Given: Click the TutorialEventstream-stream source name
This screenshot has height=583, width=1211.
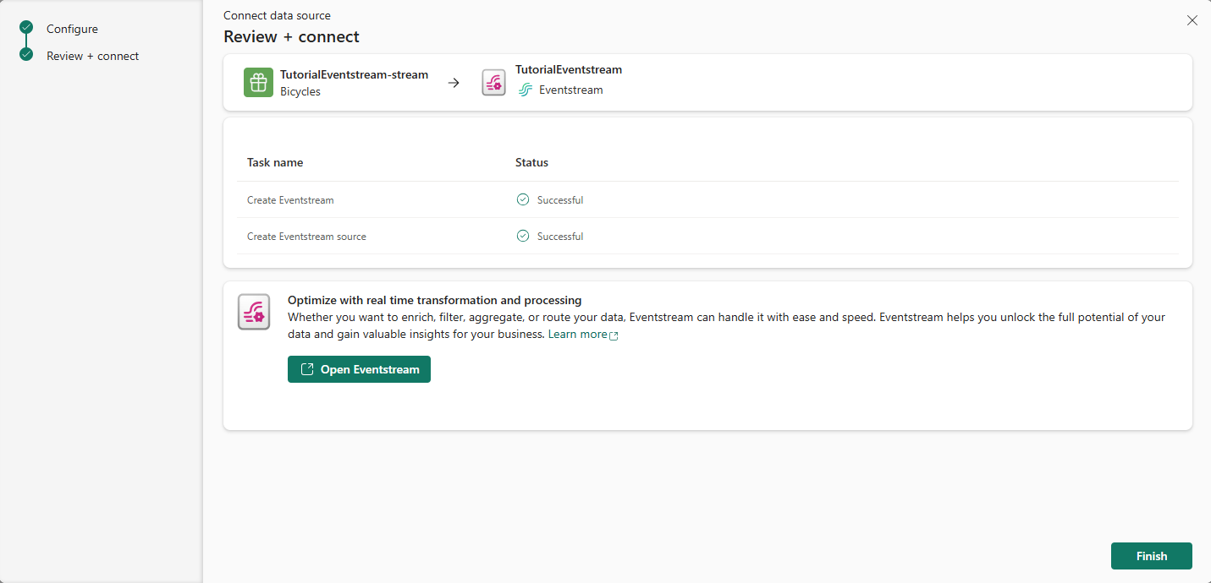Looking at the screenshot, I should coord(353,74).
